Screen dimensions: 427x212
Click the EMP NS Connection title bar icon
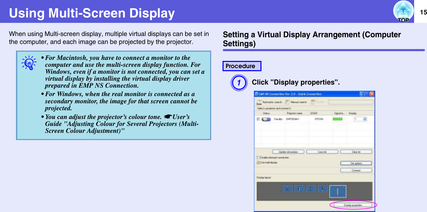pyautogui.click(x=257, y=94)
